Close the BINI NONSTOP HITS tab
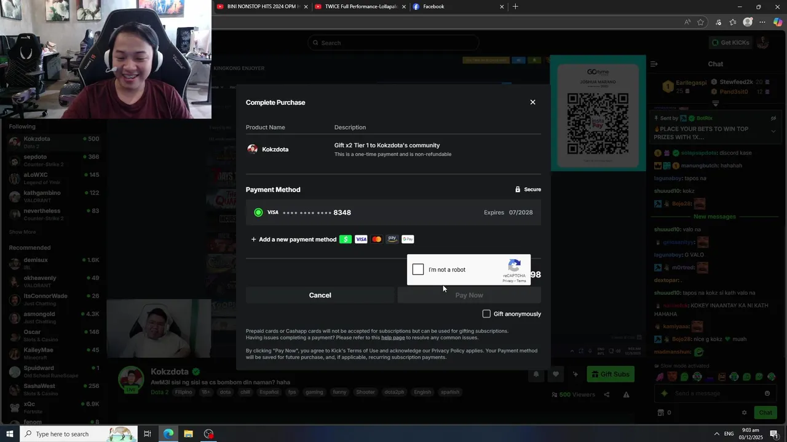The width and height of the screenshot is (787, 442). 306,7
